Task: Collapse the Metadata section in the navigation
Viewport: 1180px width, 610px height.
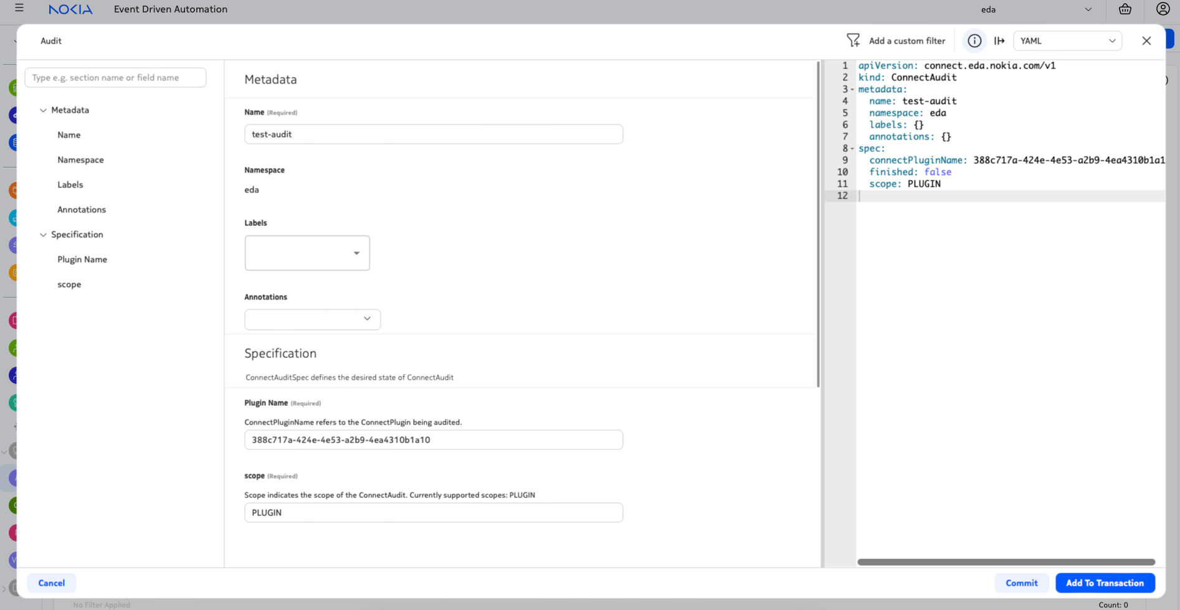Action: point(43,110)
